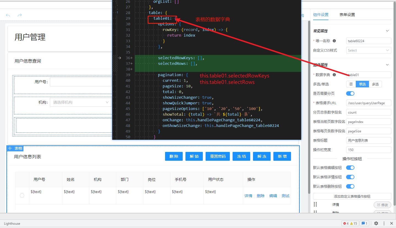This screenshot has width=396, height=228.
Task: Click the redo arrow icon
Action: click(x=20, y=15)
